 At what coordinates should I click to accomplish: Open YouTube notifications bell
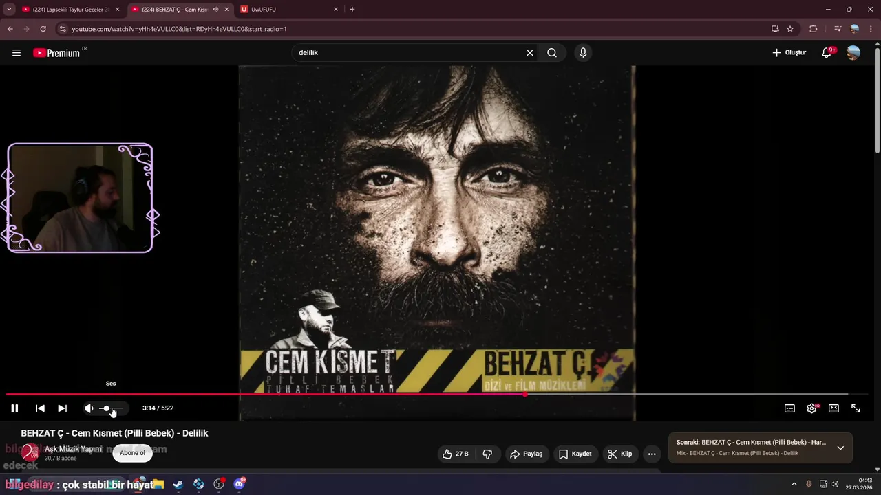827,53
